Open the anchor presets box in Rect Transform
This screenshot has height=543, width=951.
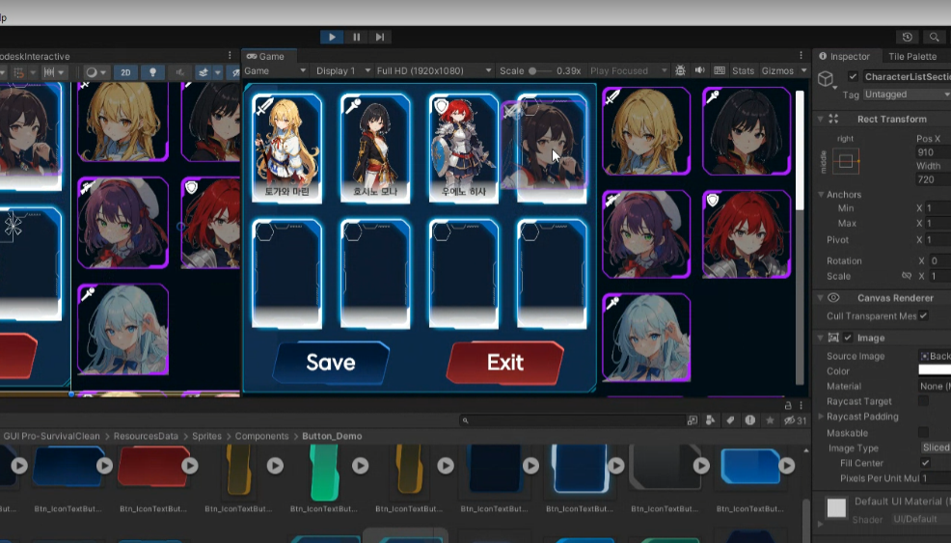[846, 161]
